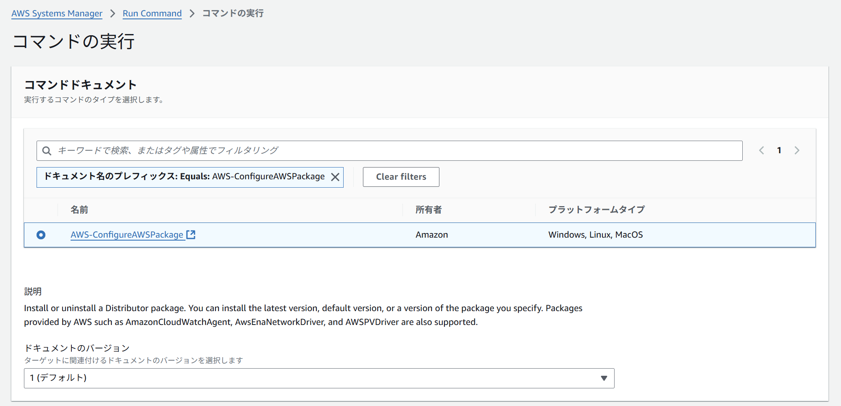Click the keyword search filter field
This screenshot has height=406, width=841.
click(389, 151)
